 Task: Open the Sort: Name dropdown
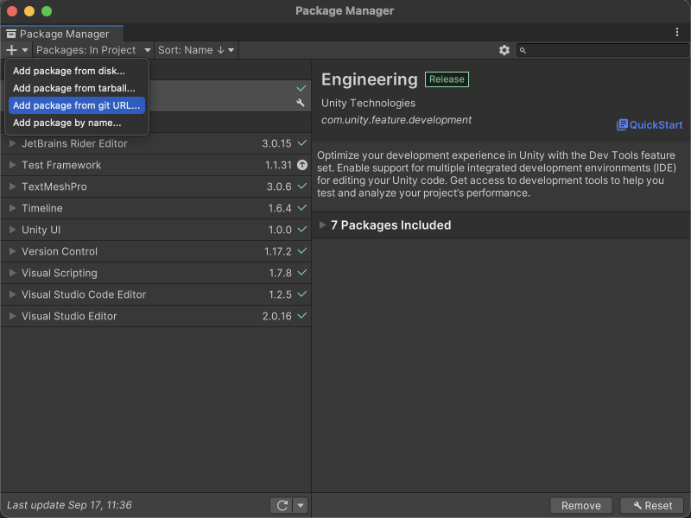click(196, 50)
